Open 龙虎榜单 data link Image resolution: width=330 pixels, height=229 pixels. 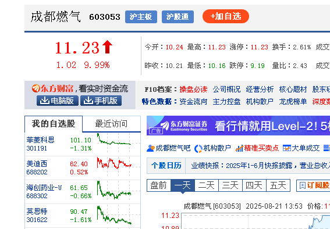point(293,102)
